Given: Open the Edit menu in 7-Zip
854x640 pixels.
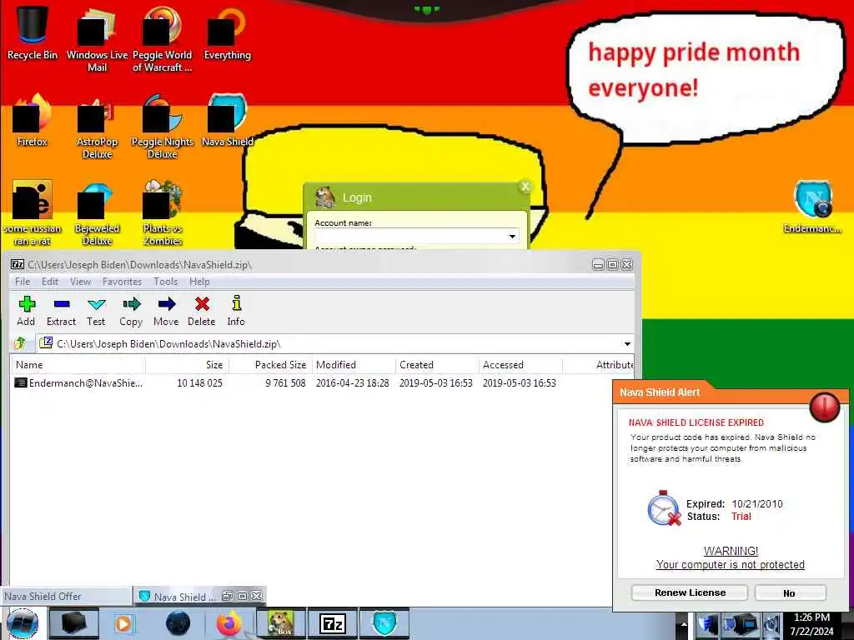Looking at the screenshot, I should (49, 282).
